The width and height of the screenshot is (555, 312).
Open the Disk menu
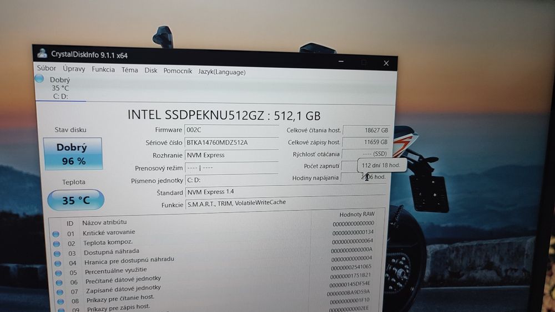(x=151, y=70)
